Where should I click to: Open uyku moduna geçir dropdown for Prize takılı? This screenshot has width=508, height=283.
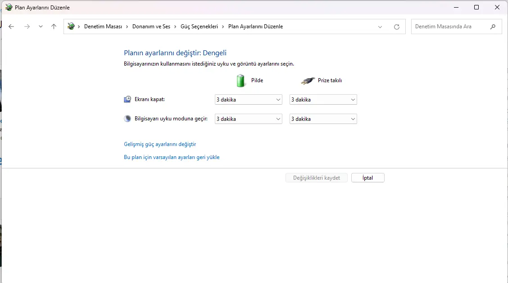[323, 119]
